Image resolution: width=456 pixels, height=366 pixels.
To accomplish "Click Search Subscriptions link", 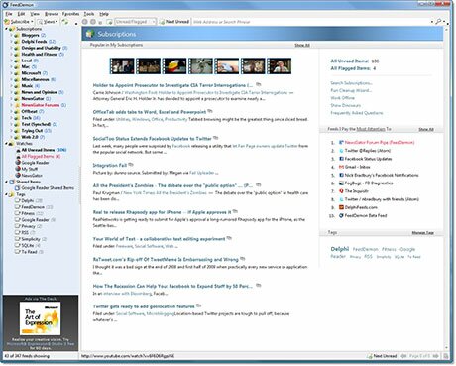I will (x=351, y=83).
